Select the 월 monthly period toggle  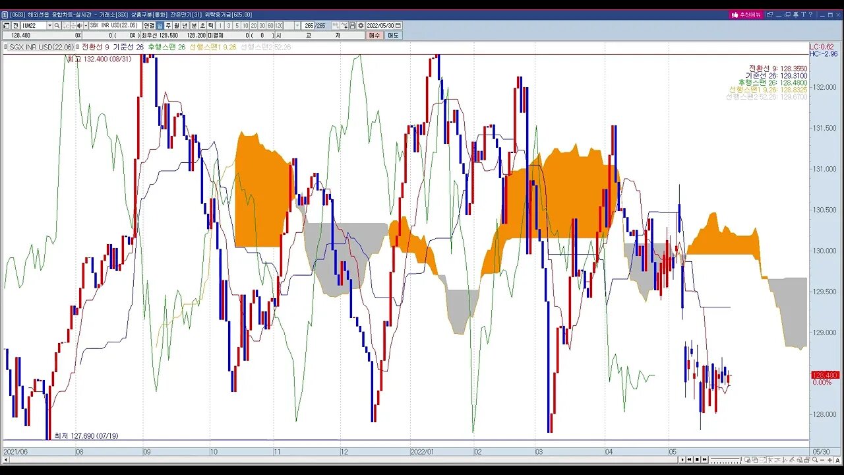point(177,26)
